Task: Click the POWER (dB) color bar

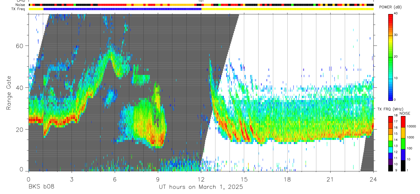Action: 390,57
